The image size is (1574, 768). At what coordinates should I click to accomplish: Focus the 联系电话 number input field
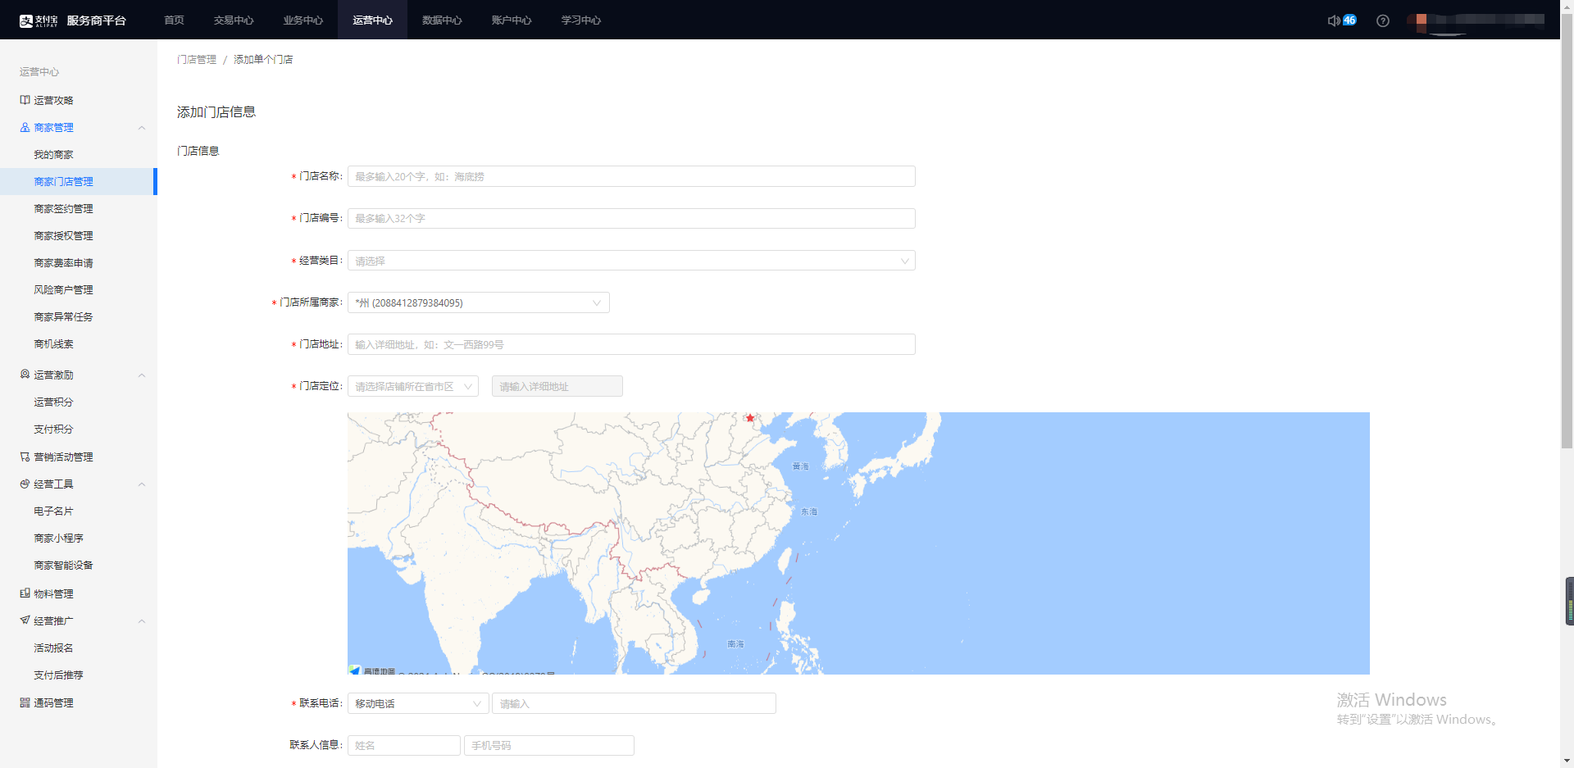pos(634,703)
